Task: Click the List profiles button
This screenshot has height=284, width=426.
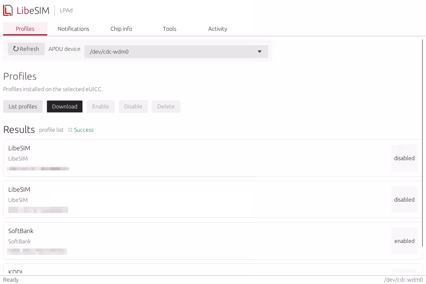Action: [x=23, y=106]
